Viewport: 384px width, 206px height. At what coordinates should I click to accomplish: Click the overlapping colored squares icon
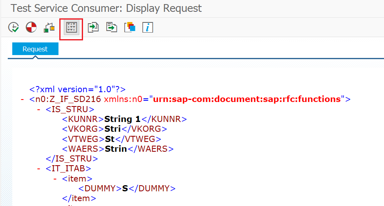[x=130, y=27]
